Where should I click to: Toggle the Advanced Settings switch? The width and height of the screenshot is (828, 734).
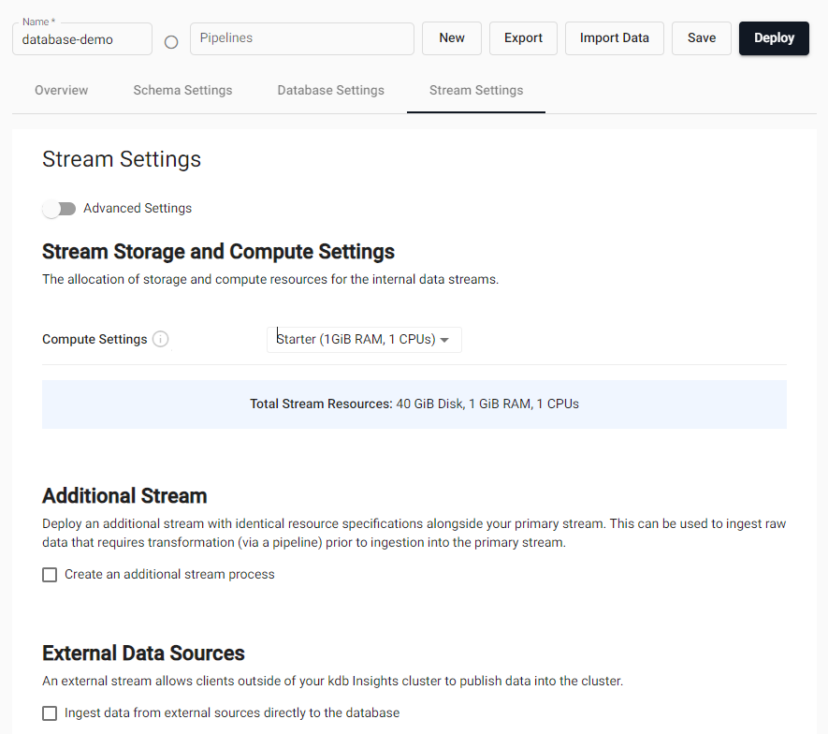coord(59,208)
